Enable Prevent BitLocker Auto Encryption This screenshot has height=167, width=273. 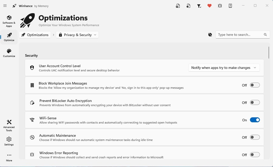[x=255, y=103]
